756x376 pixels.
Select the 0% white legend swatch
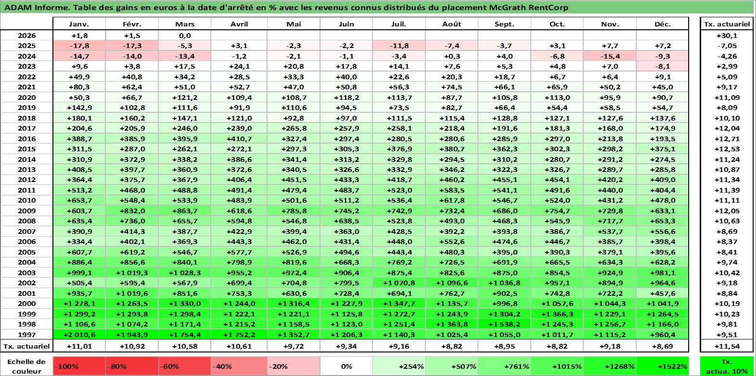(x=346, y=366)
